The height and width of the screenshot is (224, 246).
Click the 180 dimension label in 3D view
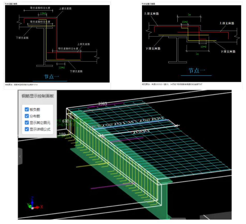63,134
